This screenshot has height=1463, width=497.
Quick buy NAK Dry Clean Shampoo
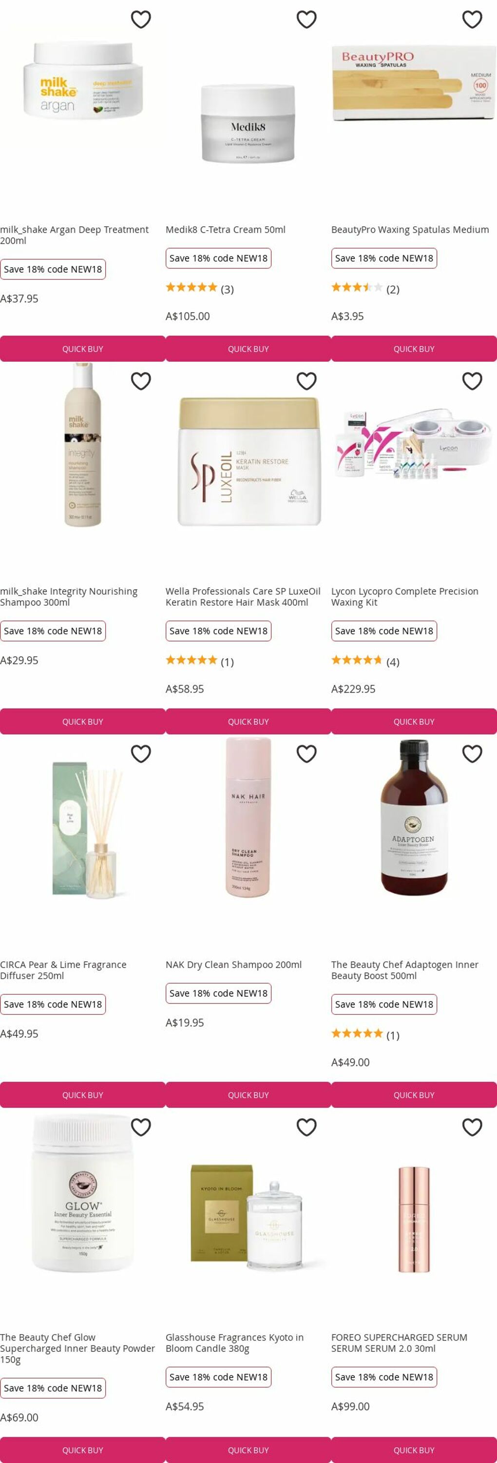coord(248,1094)
